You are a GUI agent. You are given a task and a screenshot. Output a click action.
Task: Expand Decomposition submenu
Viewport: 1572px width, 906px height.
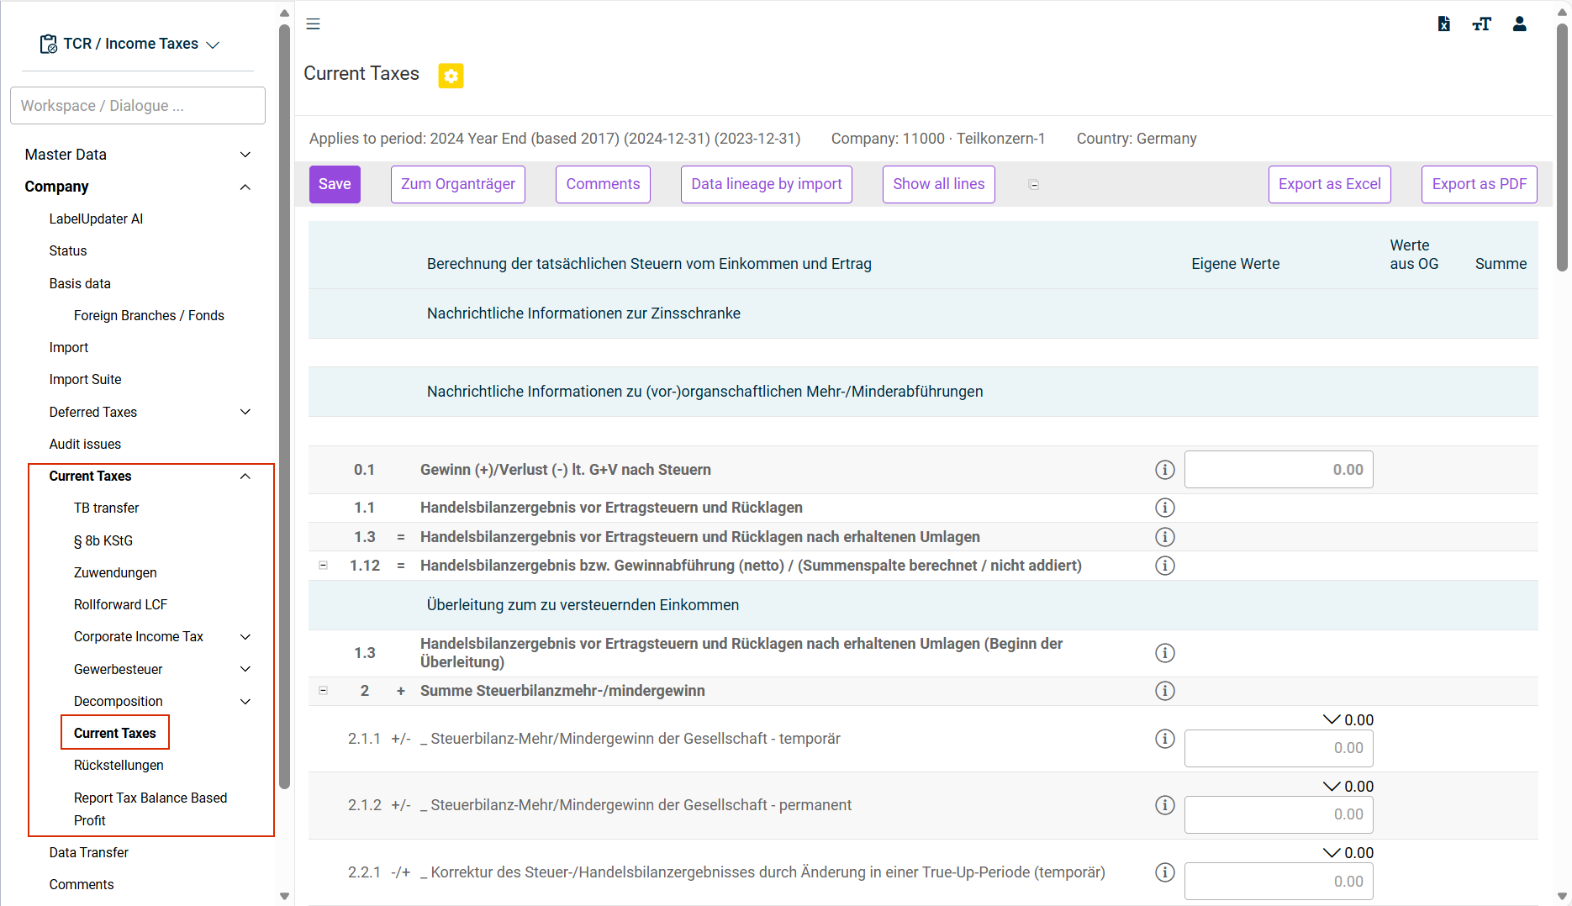click(x=245, y=702)
